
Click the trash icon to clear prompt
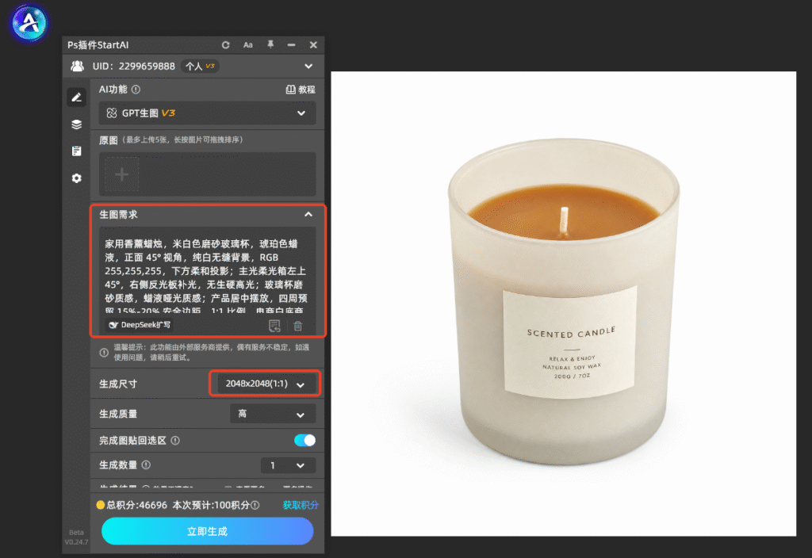pyautogui.click(x=298, y=326)
